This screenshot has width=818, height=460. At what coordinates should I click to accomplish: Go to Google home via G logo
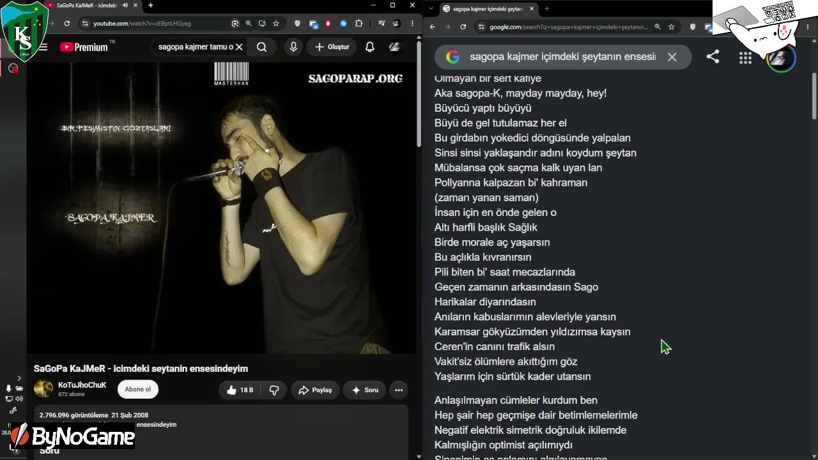point(453,57)
